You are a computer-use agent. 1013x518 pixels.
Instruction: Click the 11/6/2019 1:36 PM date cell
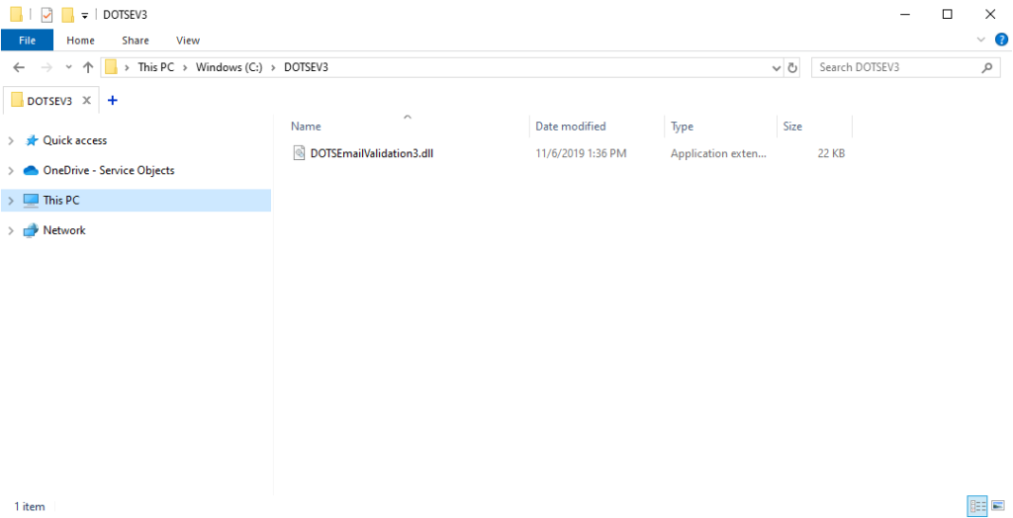tap(581, 154)
